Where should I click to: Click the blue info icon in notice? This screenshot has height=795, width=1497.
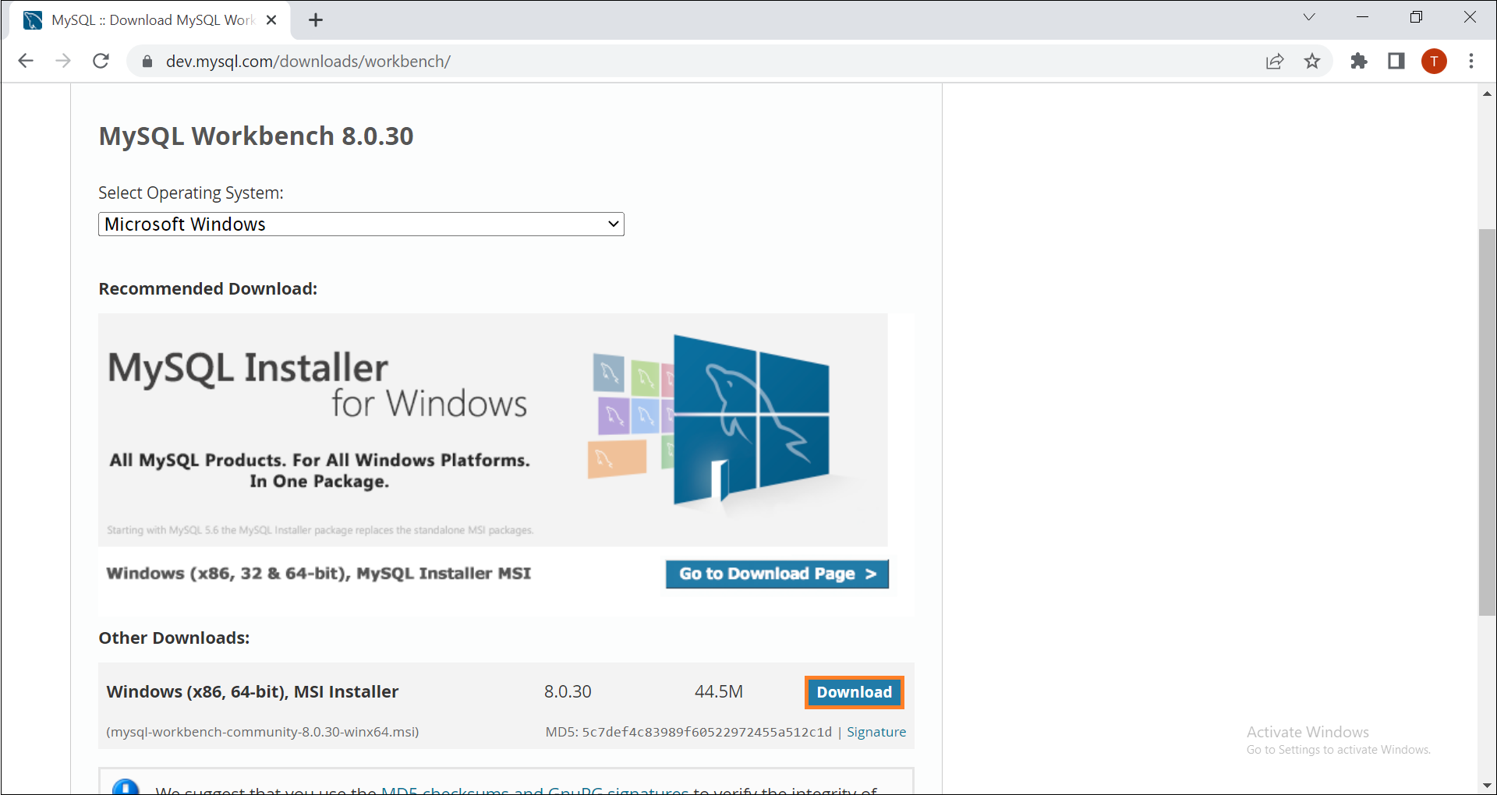pyautogui.click(x=126, y=786)
